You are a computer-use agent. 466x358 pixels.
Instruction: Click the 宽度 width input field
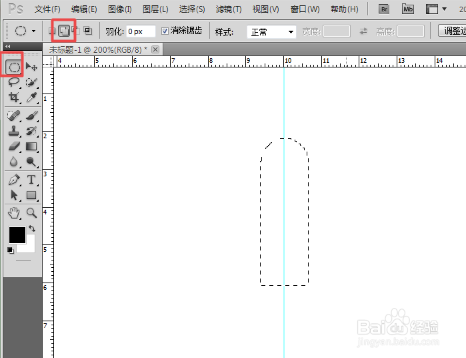(337, 31)
